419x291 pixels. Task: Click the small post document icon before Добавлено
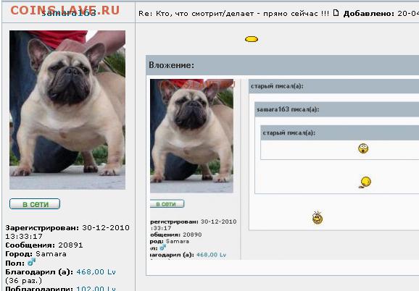[x=336, y=12]
